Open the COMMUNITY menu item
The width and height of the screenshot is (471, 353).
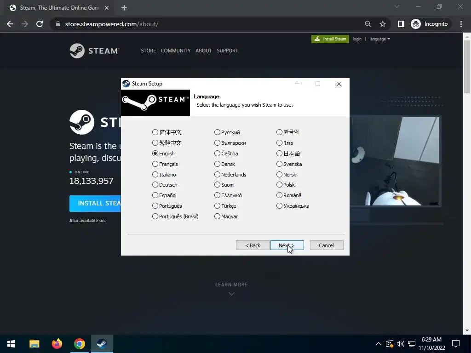click(176, 51)
